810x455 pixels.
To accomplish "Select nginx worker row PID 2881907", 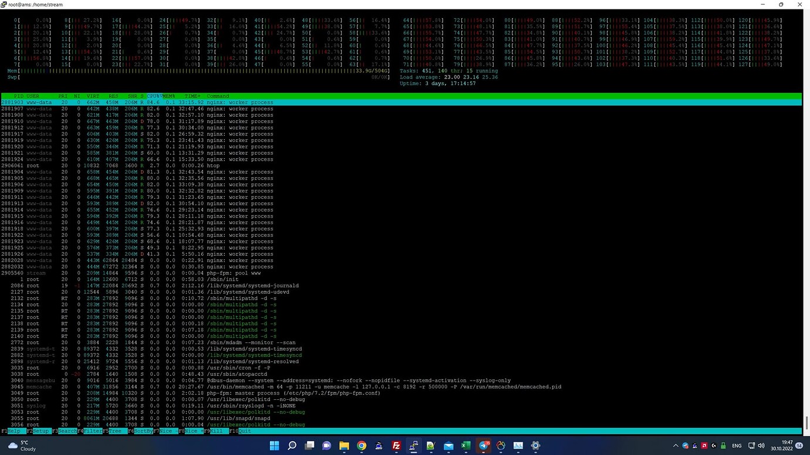I will [401, 108].
